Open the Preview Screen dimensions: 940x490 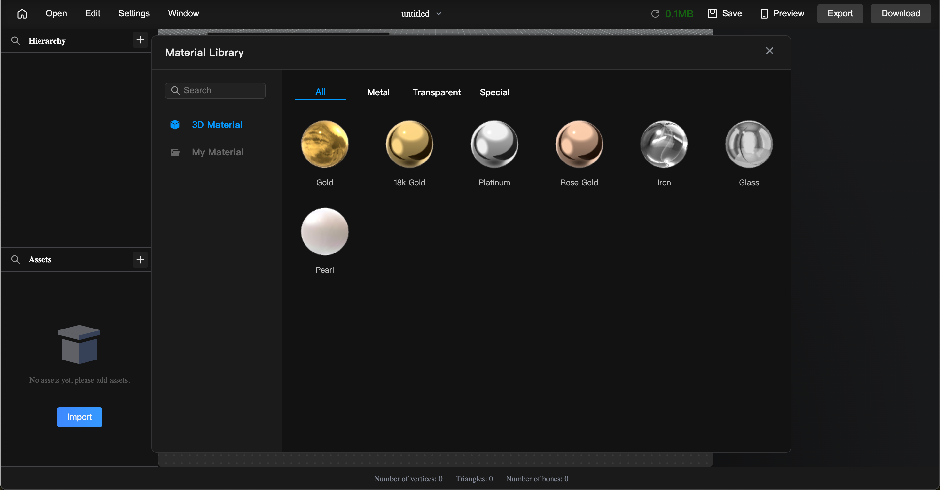pos(782,13)
